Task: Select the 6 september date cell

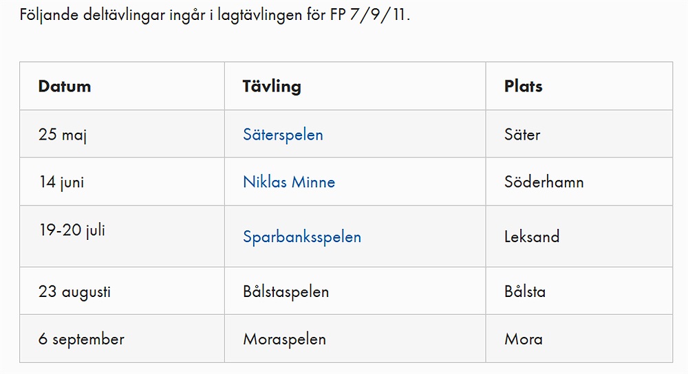Action: tap(81, 339)
